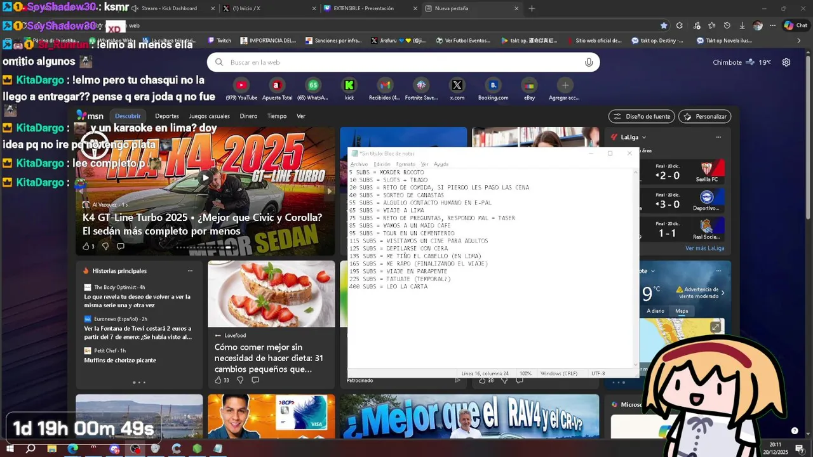The height and width of the screenshot is (457, 813).
Task: Open Archivo menu in Notepad
Action: click(359, 164)
